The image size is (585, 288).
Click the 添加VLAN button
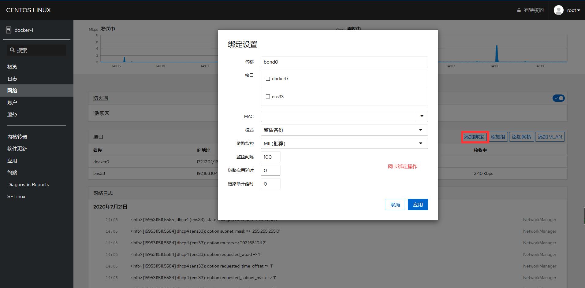point(549,137)
